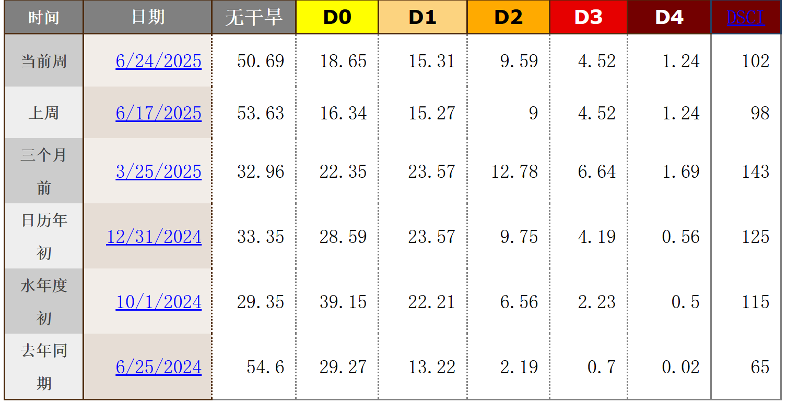Click the 无干旱 column header
Screen dimensions: 787x404
pyautogui.click(x=254, y=18)
